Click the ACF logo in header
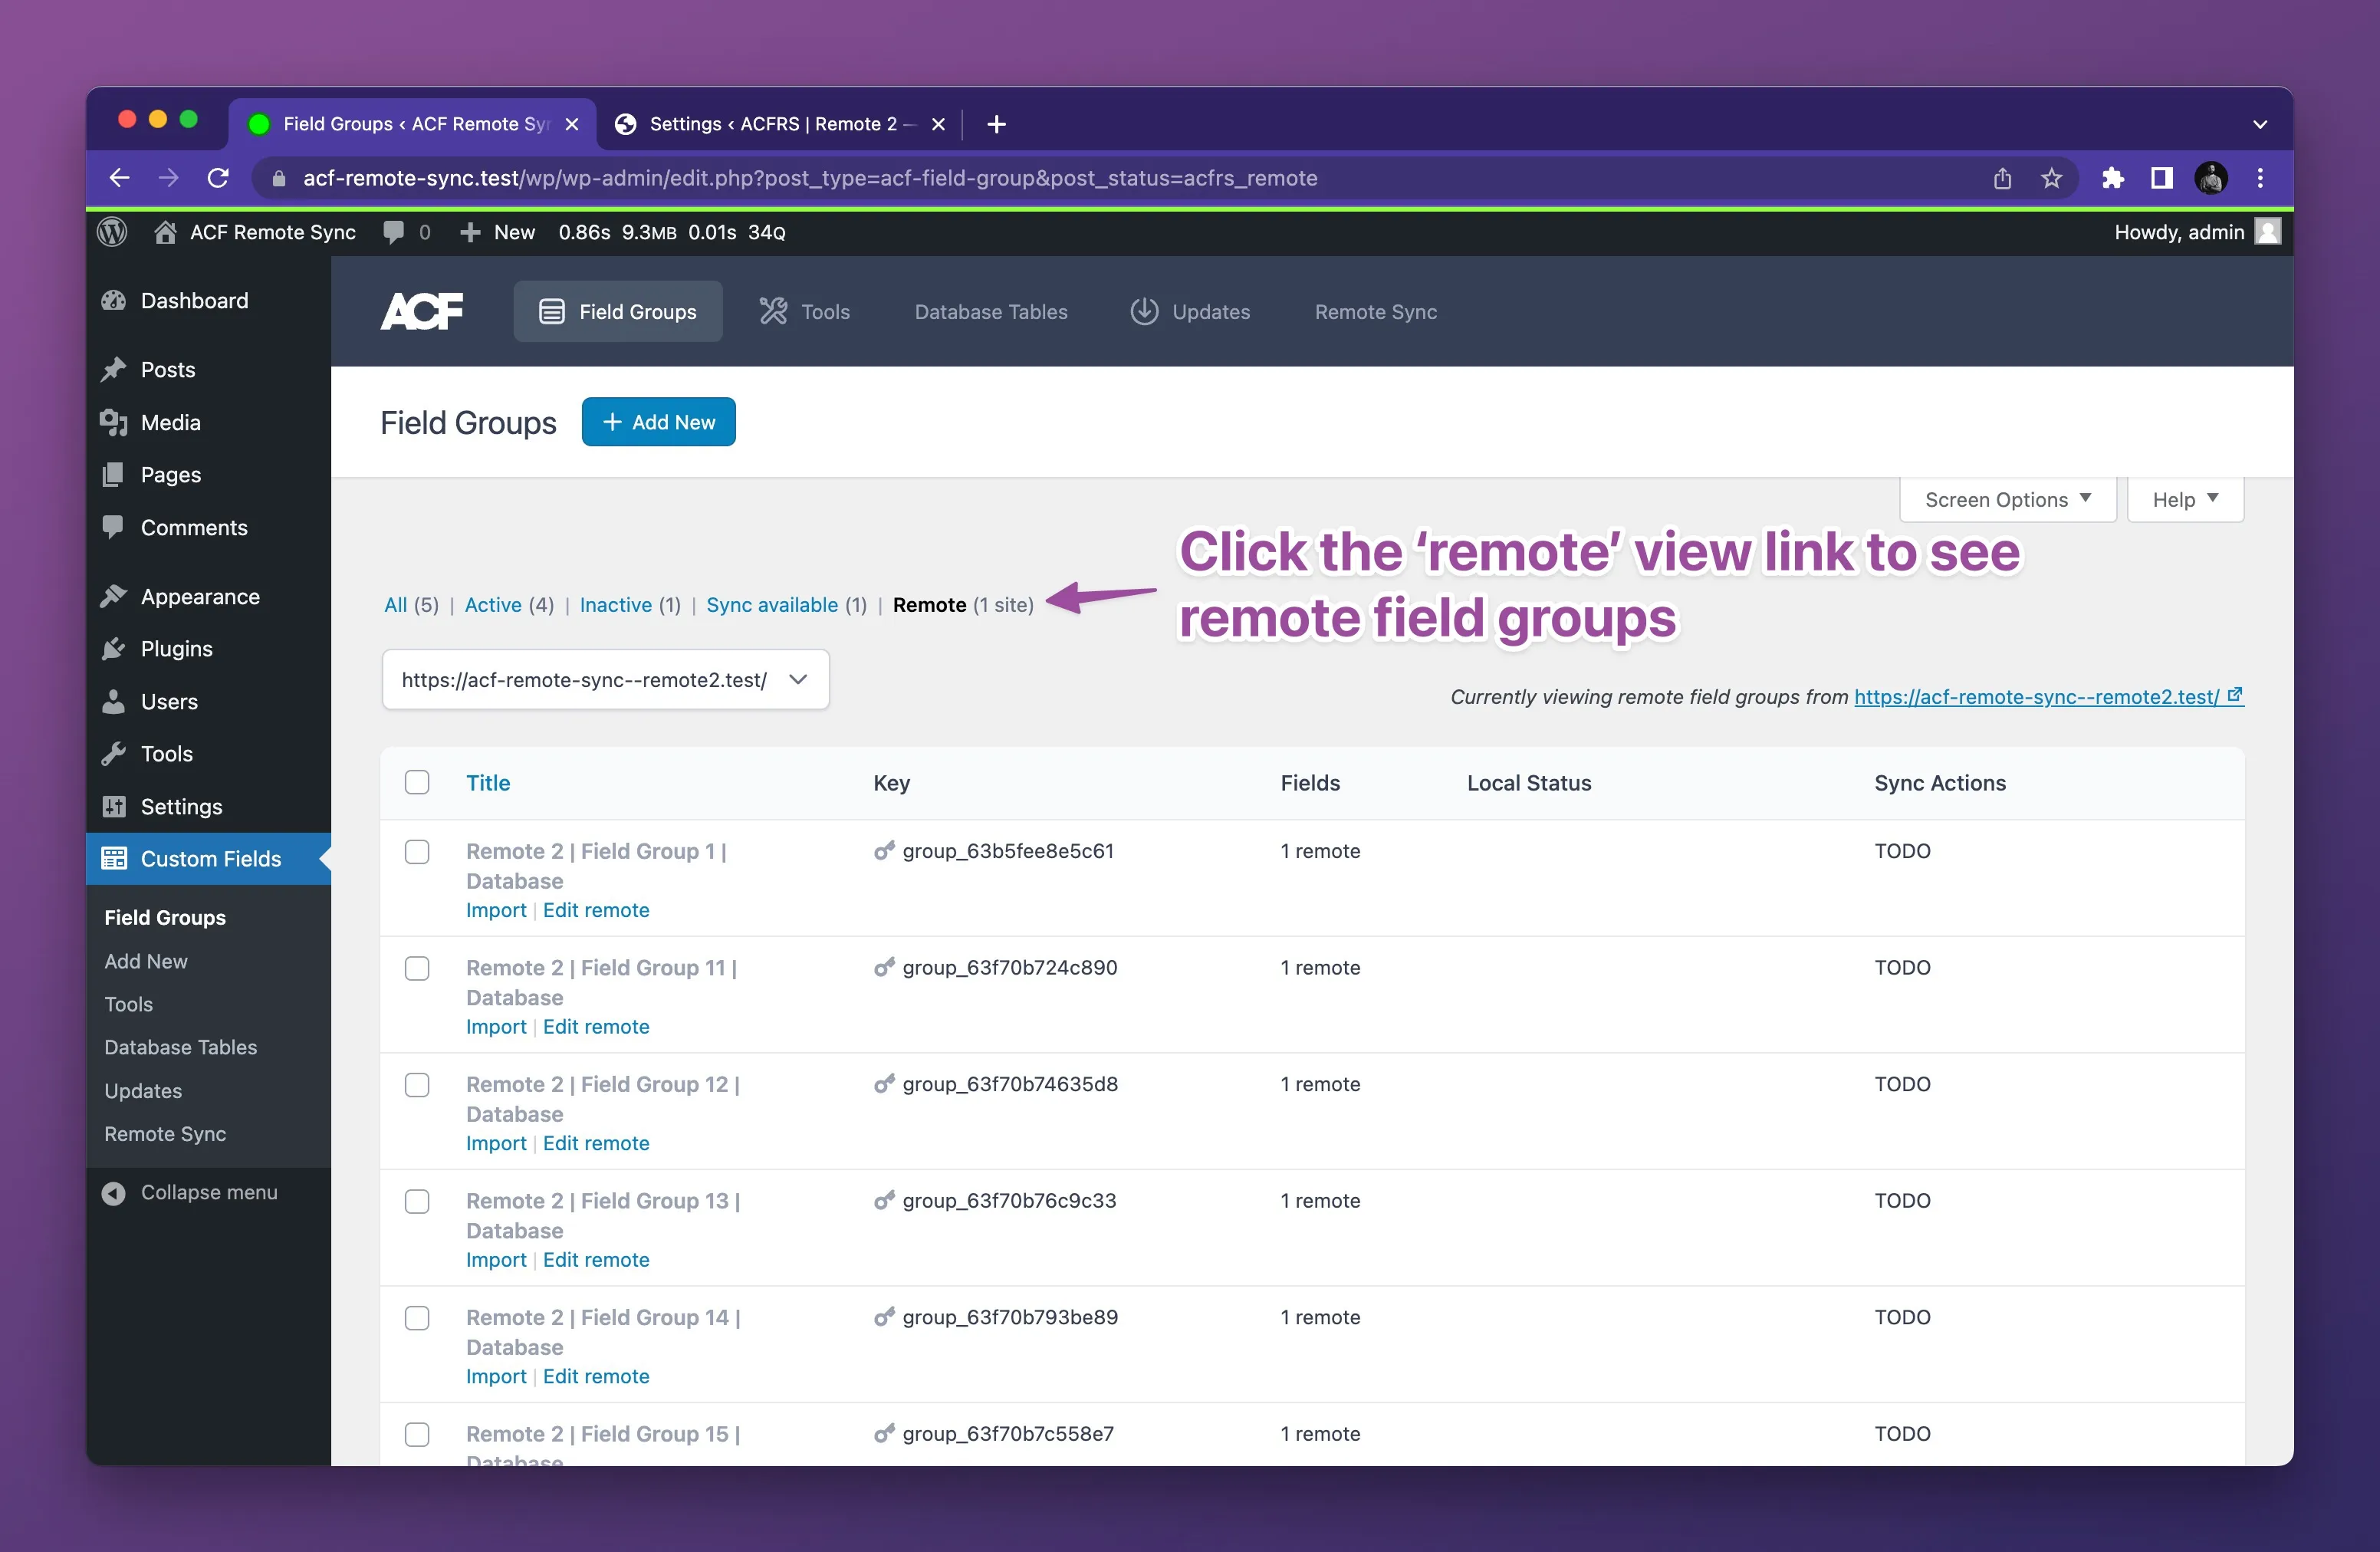The height and width of the screenshot is (1552, 2380). 422,311
